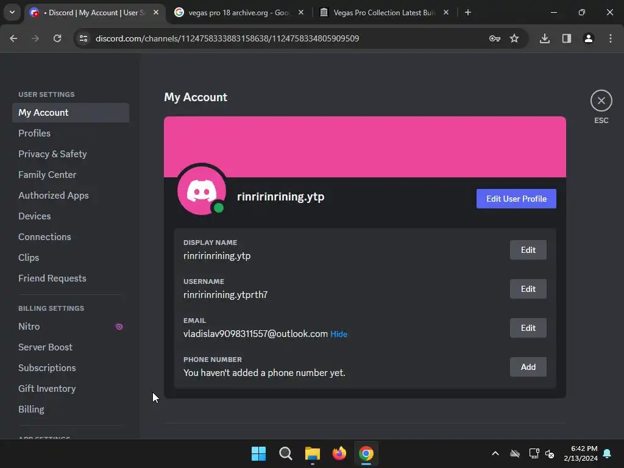
Task: Open the Chrome profile icon
Action: (x=589, y=38)
